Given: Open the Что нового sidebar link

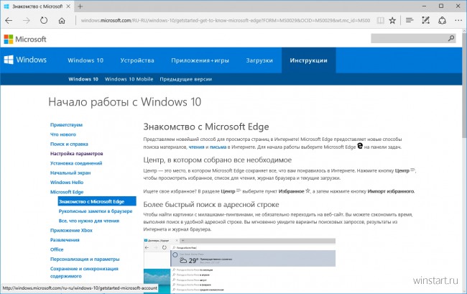Looking at the screenshot, I should pos(63,134).
